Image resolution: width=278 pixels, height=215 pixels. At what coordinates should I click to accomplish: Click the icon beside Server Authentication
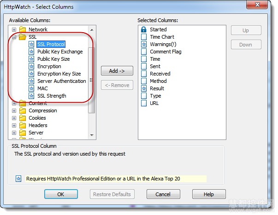pos(31,81)
